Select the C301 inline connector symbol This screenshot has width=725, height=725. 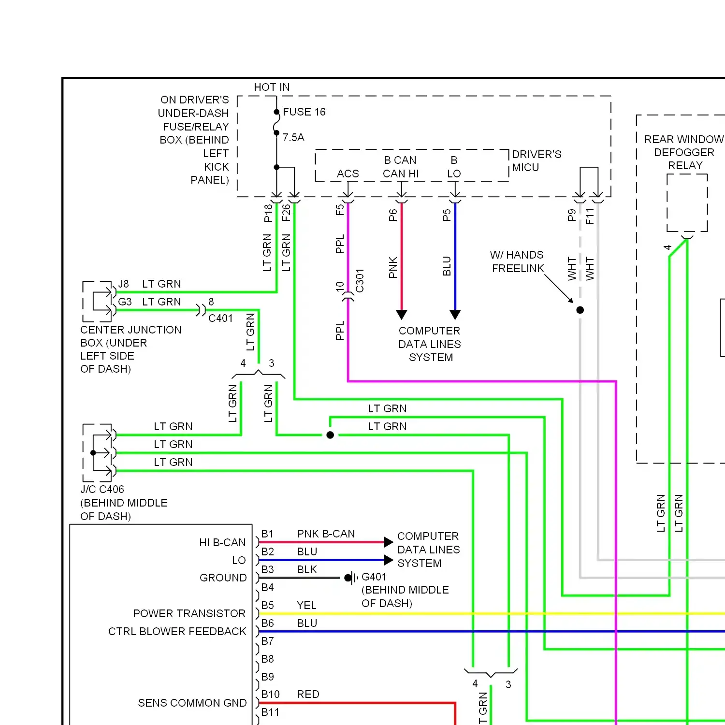pos(347,296)
